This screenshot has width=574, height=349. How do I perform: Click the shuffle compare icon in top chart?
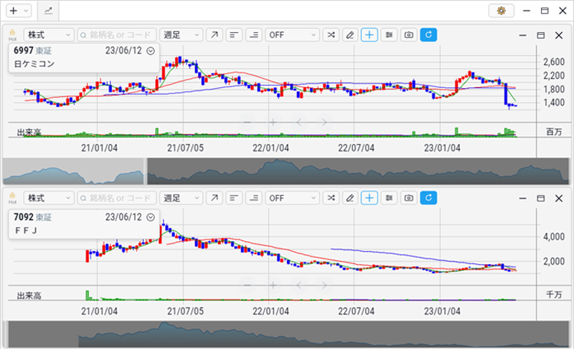coord(331,35)
